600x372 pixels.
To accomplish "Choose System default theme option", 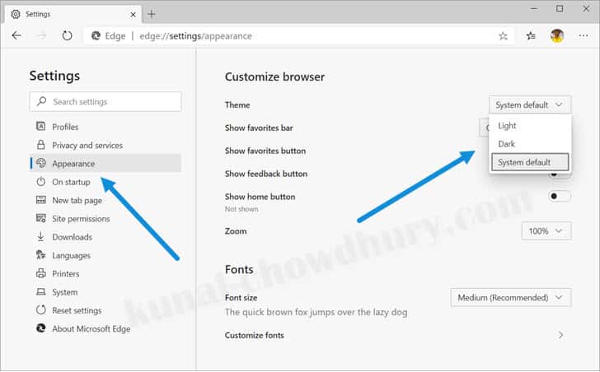I will coord(530,162).
